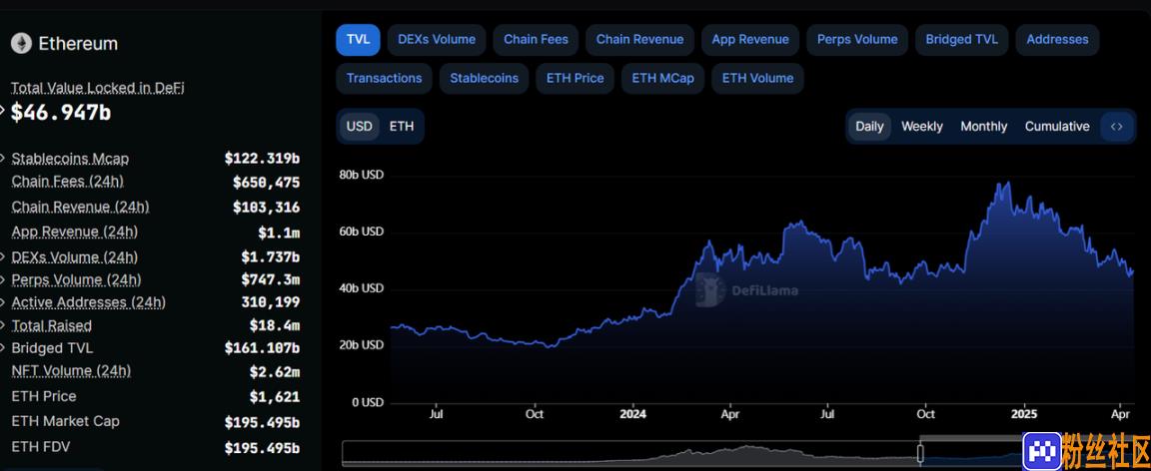Toggle the Chain Fees chart metric

point(536,40)
